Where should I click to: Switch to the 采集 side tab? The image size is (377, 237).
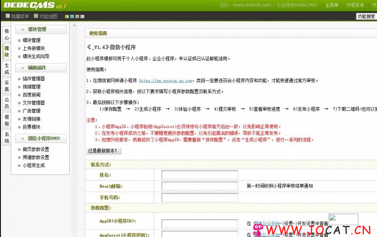pos(7,86)
